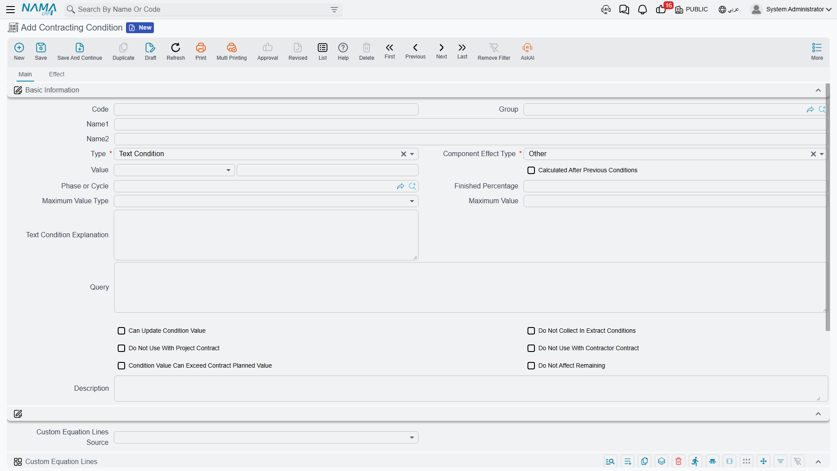The height and width of the screenshot is (471, 837).
Task: Switch language to Arabic
Action: point(729,9)
